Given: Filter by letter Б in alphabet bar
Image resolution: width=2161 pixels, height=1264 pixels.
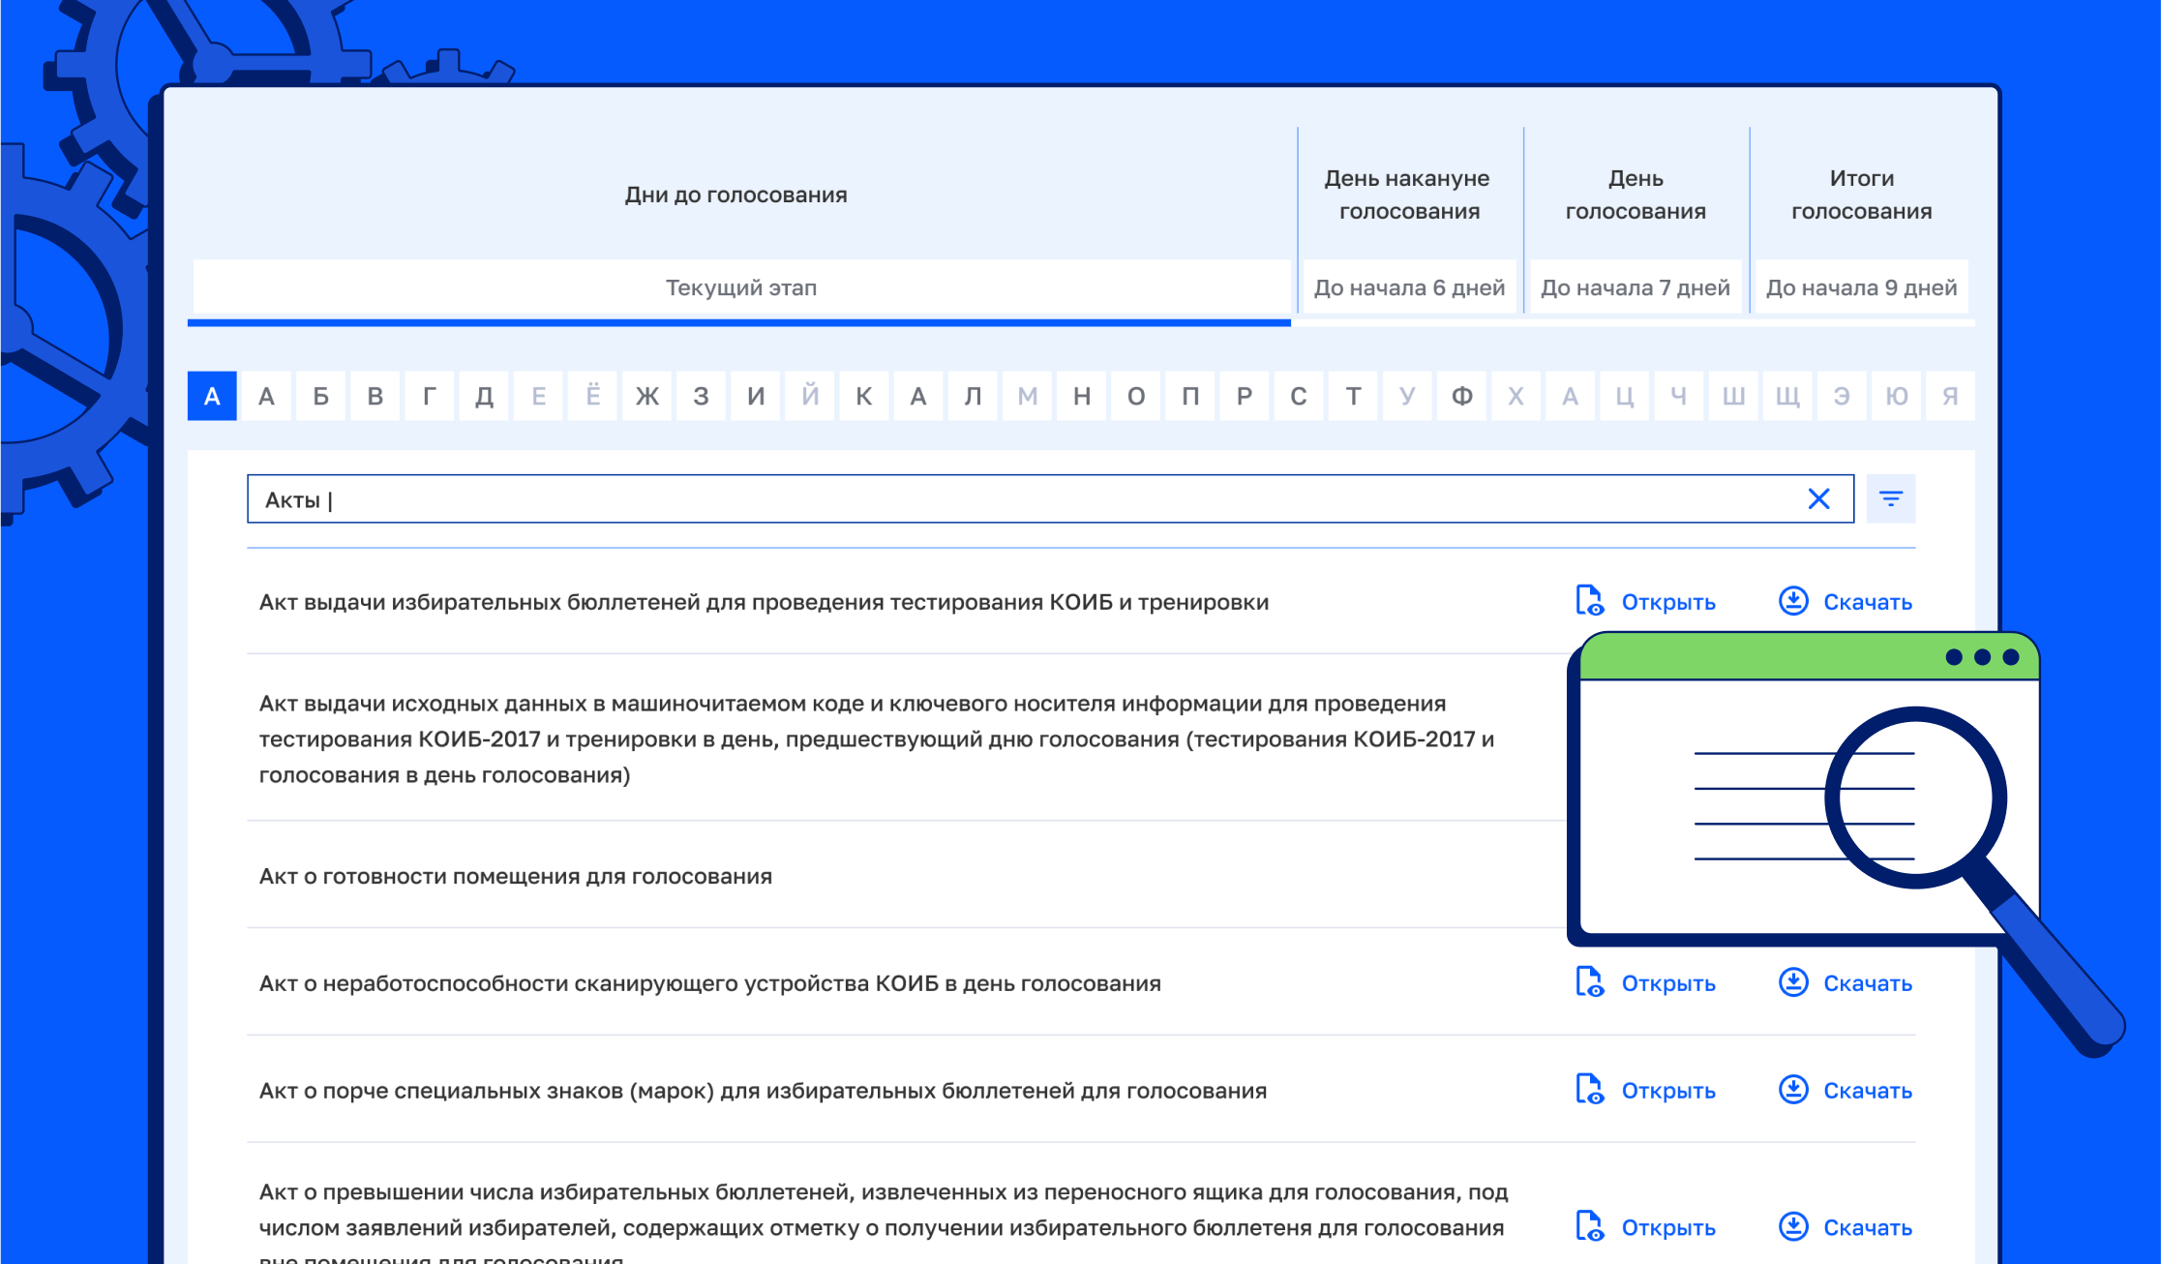Looking at the screenshot, I should coord(320,396).
